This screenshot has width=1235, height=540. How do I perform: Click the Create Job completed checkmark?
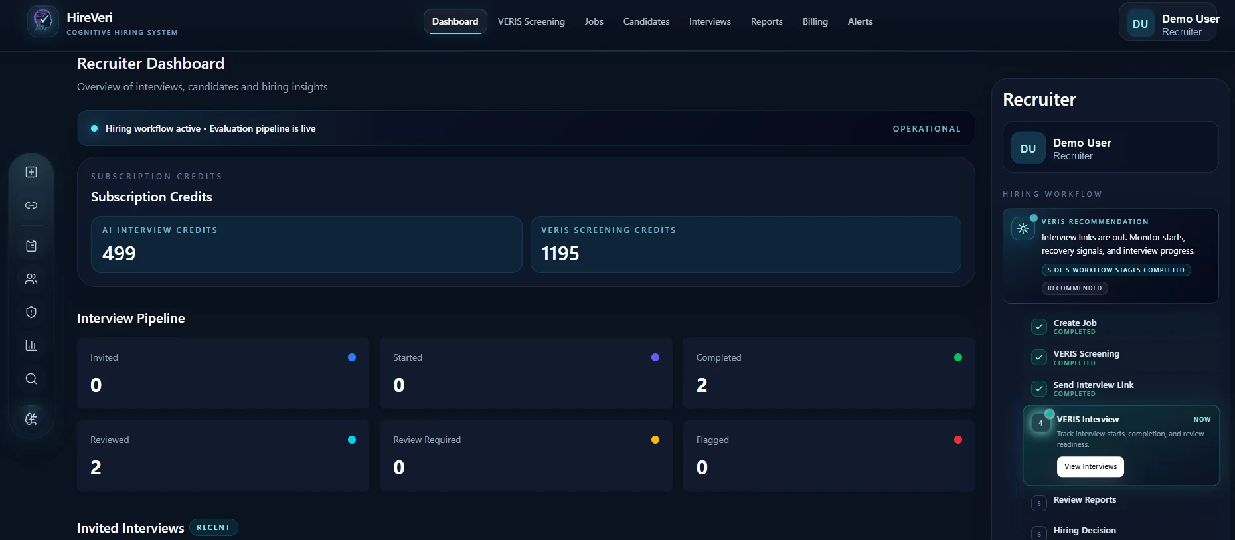(1039, 327)
